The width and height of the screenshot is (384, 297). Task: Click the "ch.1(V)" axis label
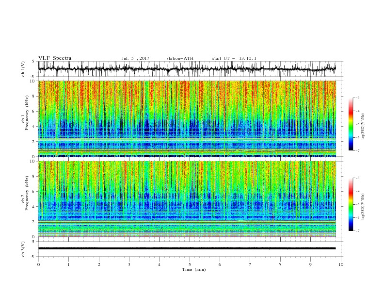coord(23,69)
